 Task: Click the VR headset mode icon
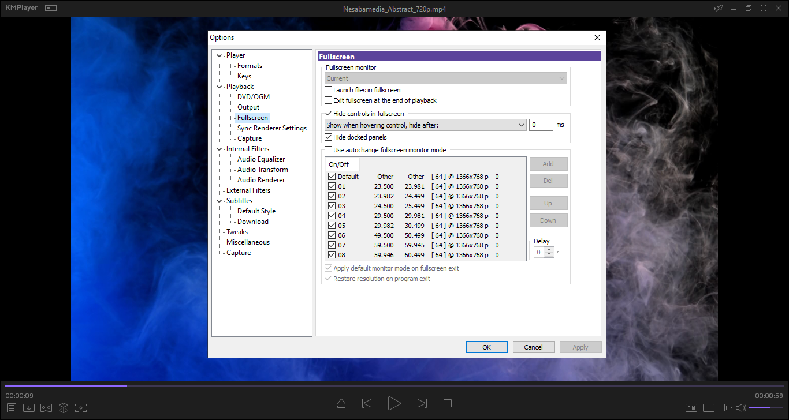(46, 408)
